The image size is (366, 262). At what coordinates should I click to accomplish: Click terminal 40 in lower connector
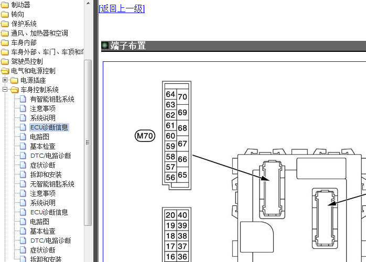[x=182, y=215]
